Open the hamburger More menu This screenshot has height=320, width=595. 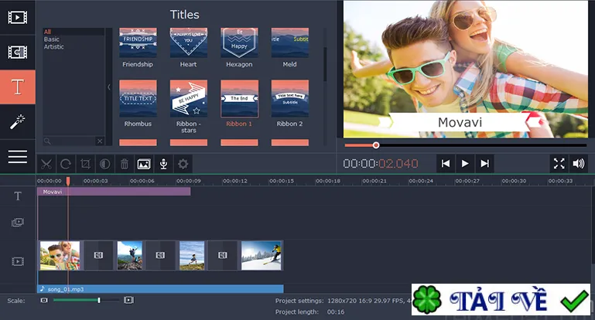tap(18, 157)
